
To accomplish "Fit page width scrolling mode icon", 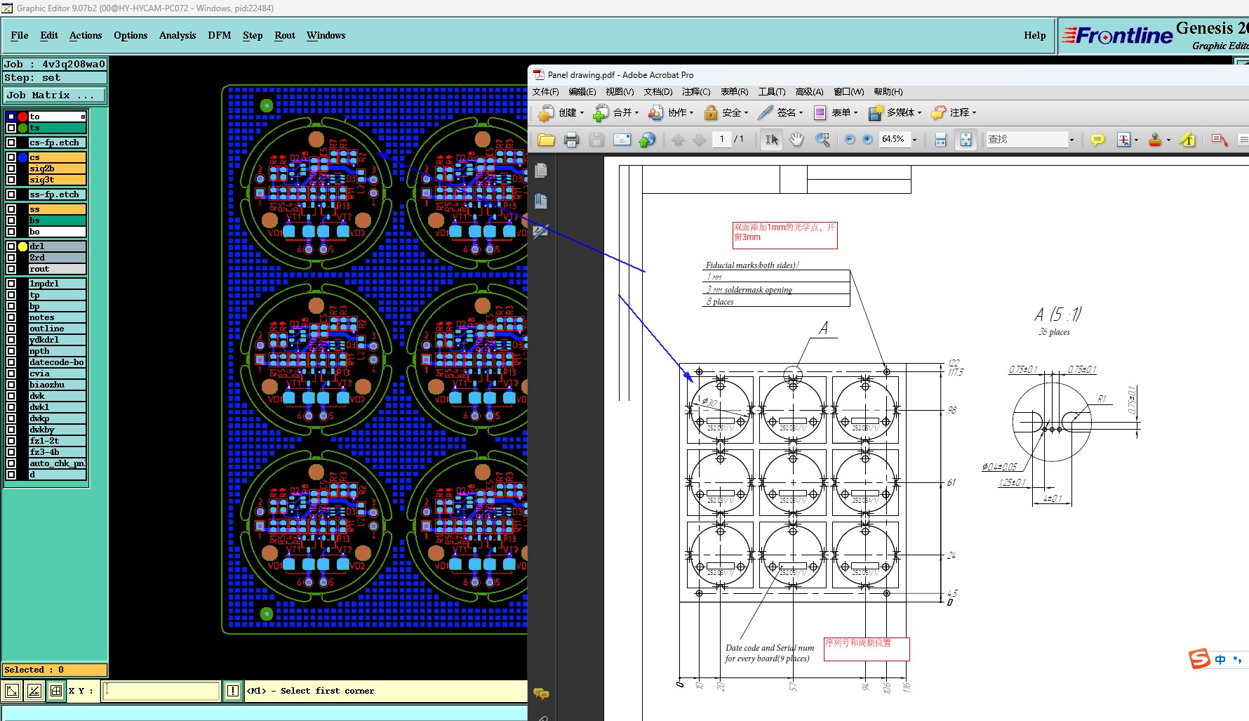I will 941,140.
